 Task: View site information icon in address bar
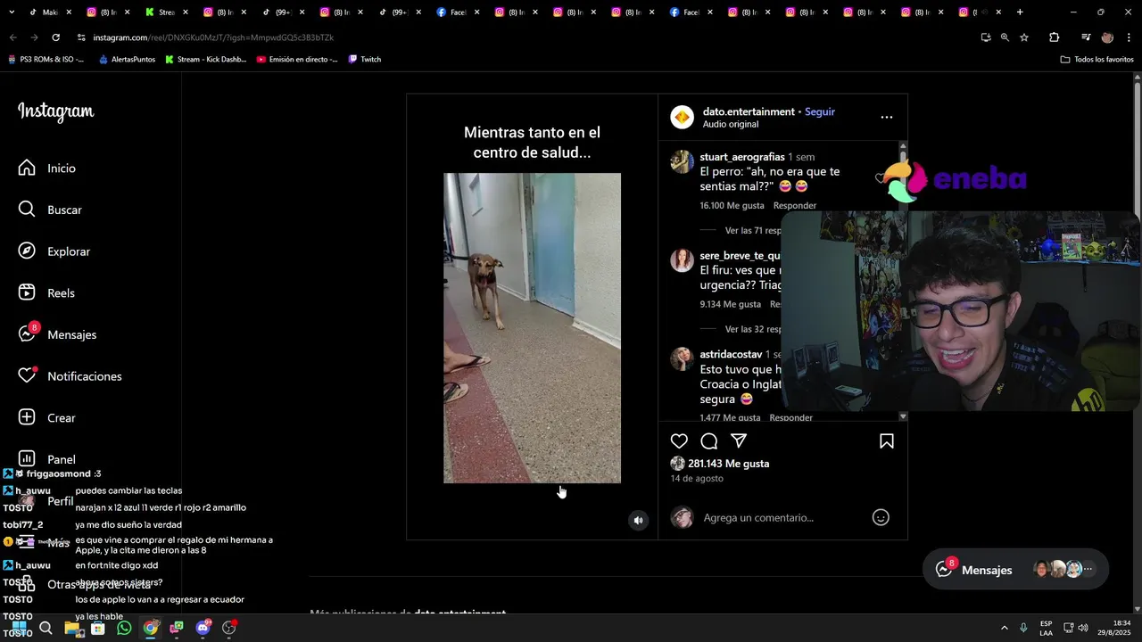81,37
